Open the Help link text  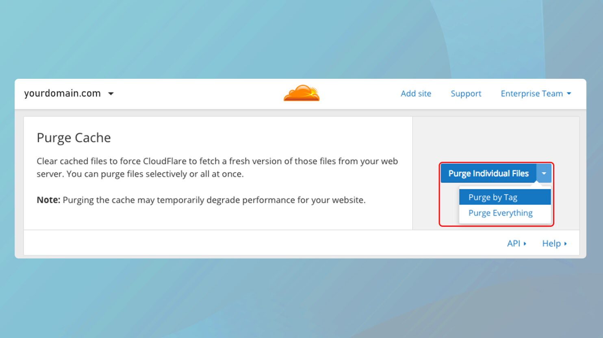point(551,243)
